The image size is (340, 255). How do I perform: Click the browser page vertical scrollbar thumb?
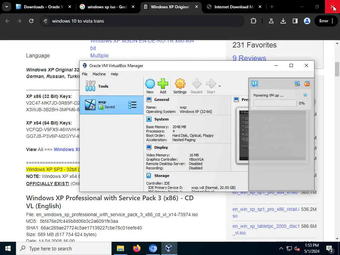tap(337, 69)
